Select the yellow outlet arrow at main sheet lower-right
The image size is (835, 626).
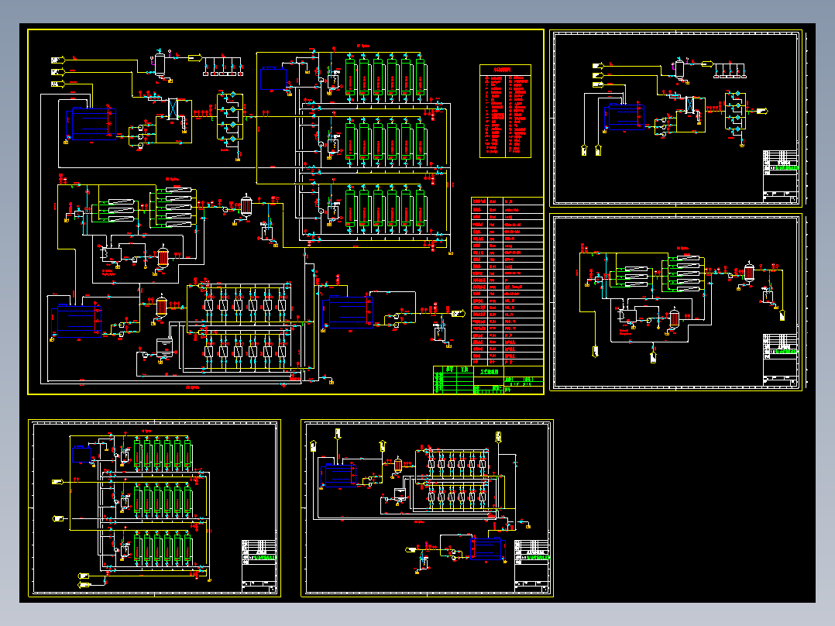(x=458, y=313)
